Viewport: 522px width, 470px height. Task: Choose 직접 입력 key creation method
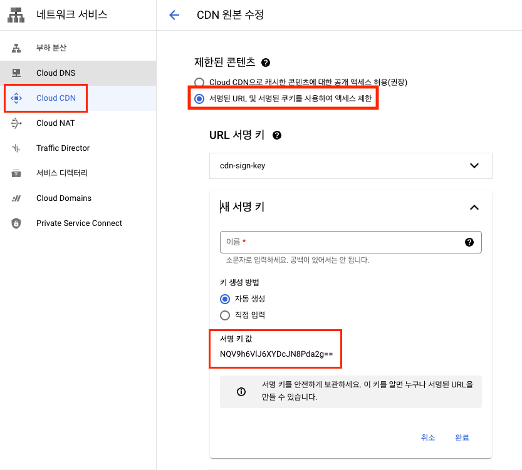[x=225, y=315]
